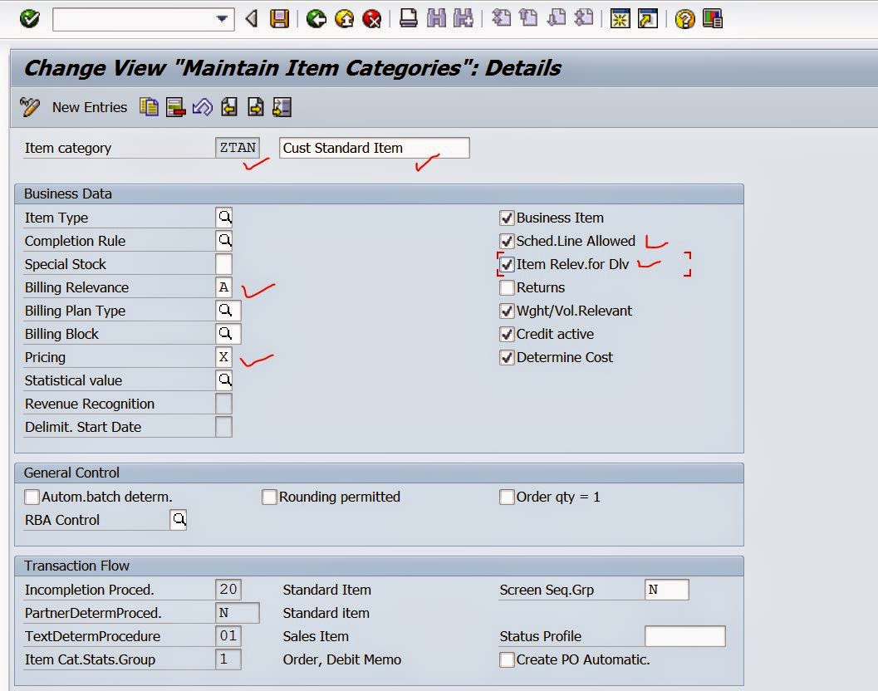Check the Create PO Automatic option
878x691 pixels.
[507, 659]
